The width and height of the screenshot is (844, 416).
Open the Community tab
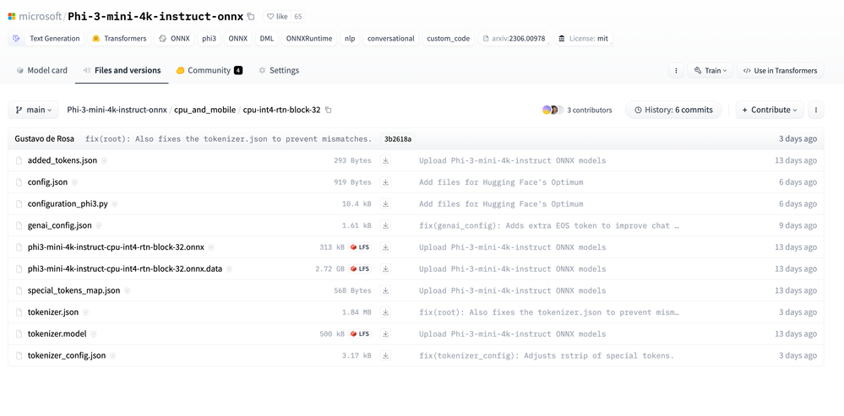tap(210, 70)
